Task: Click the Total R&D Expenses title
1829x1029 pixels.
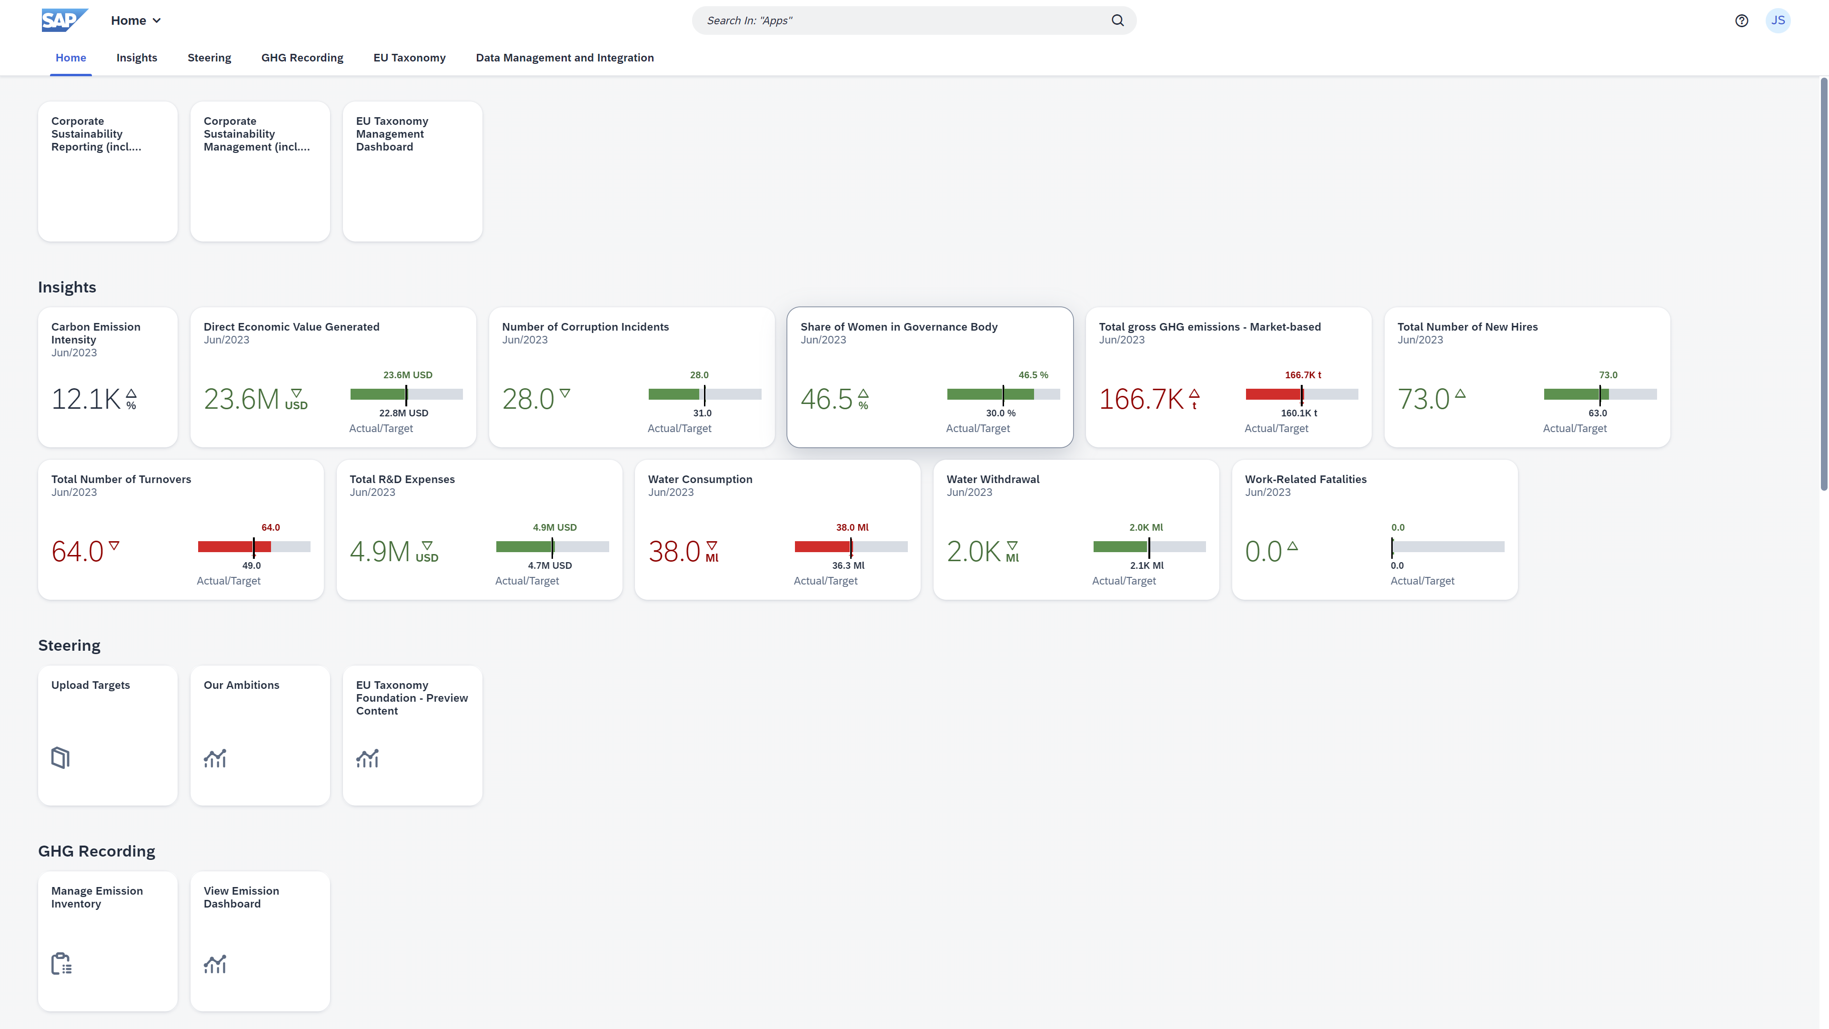Action: [x=402, y=479]
